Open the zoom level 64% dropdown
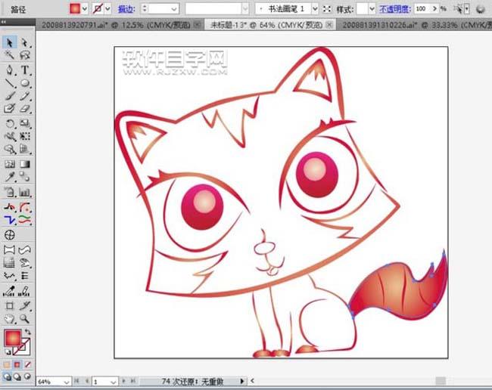 pyautogui.click(x=67, y=382)
